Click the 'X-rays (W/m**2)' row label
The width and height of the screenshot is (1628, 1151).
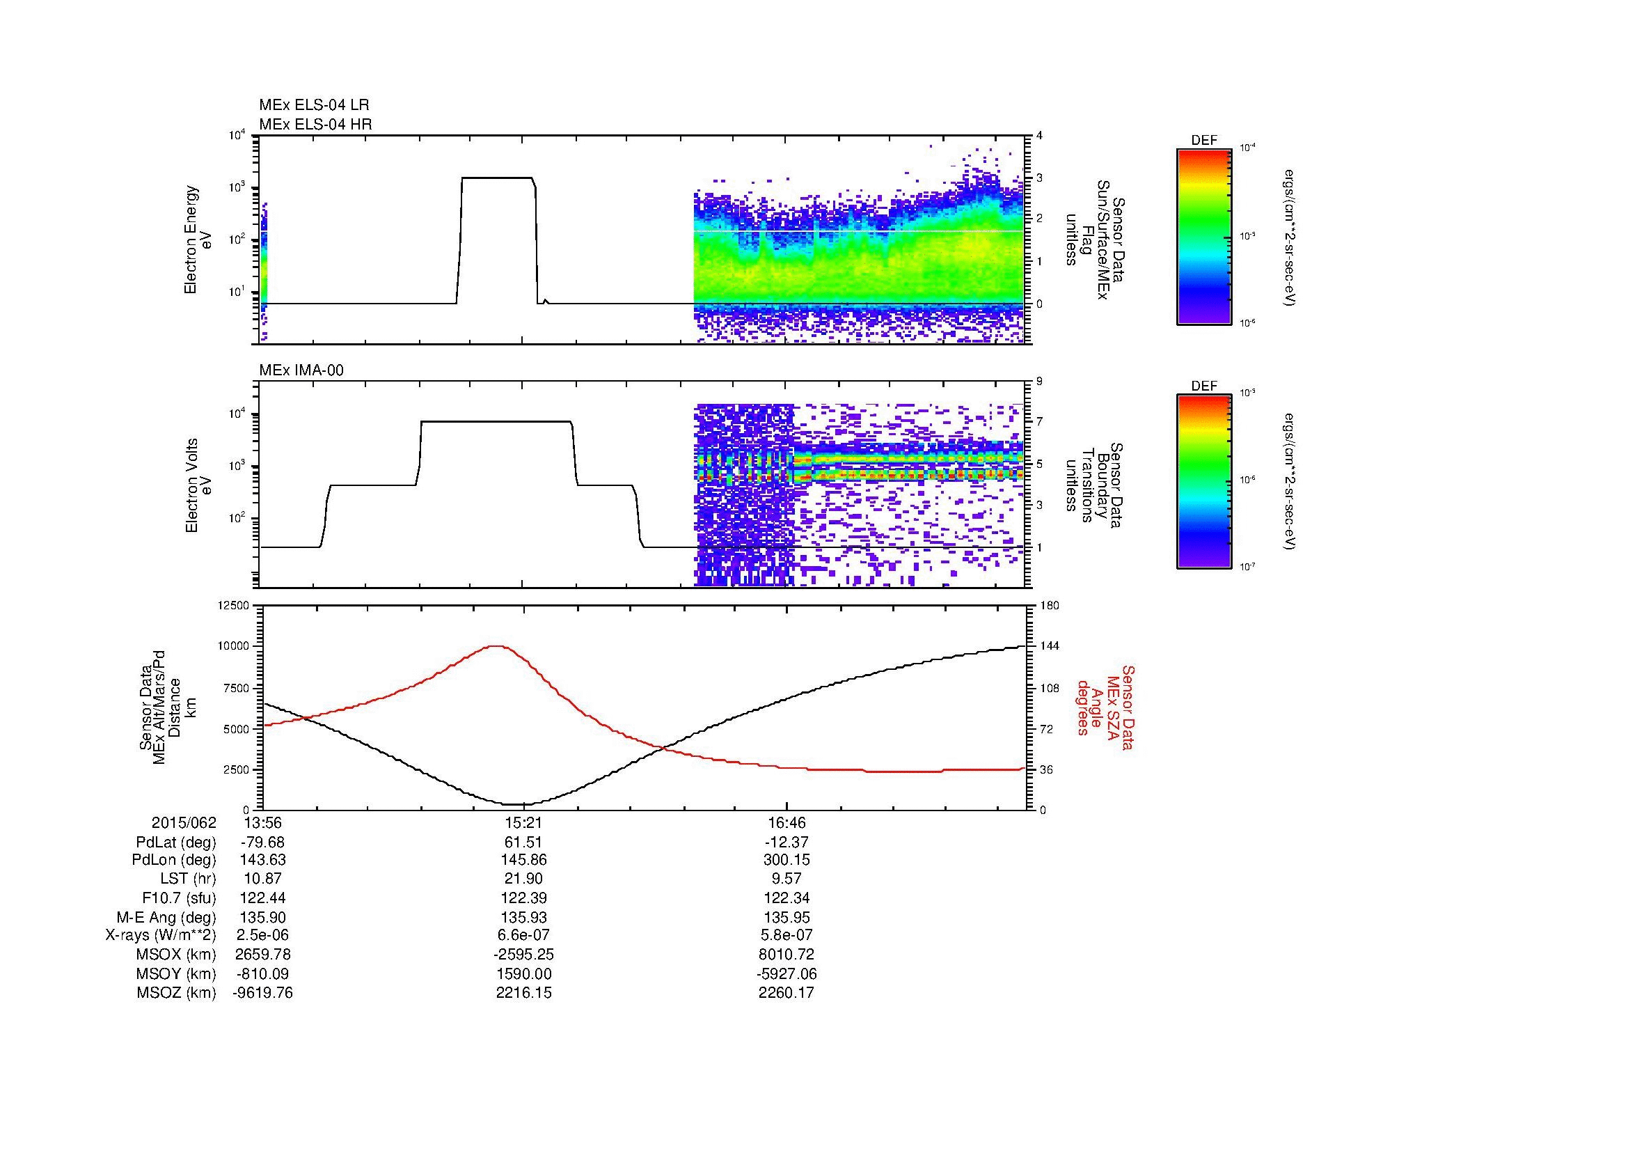point(161,935)
